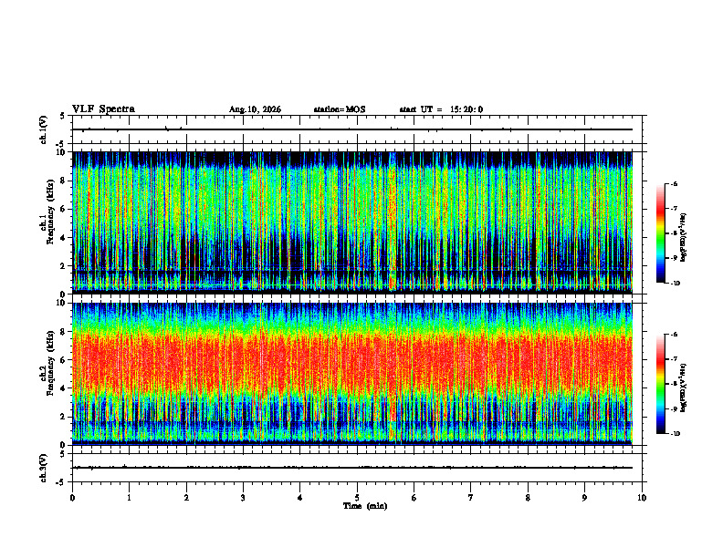The width and height of the screenshot is (723, 558).
Task: Click the ch.2 spectrogram color scale bar
Action: (x=661, y=384)
